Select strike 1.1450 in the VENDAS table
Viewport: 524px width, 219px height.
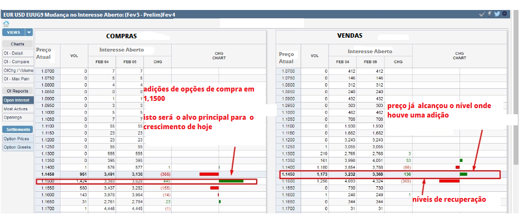point(288,174)
